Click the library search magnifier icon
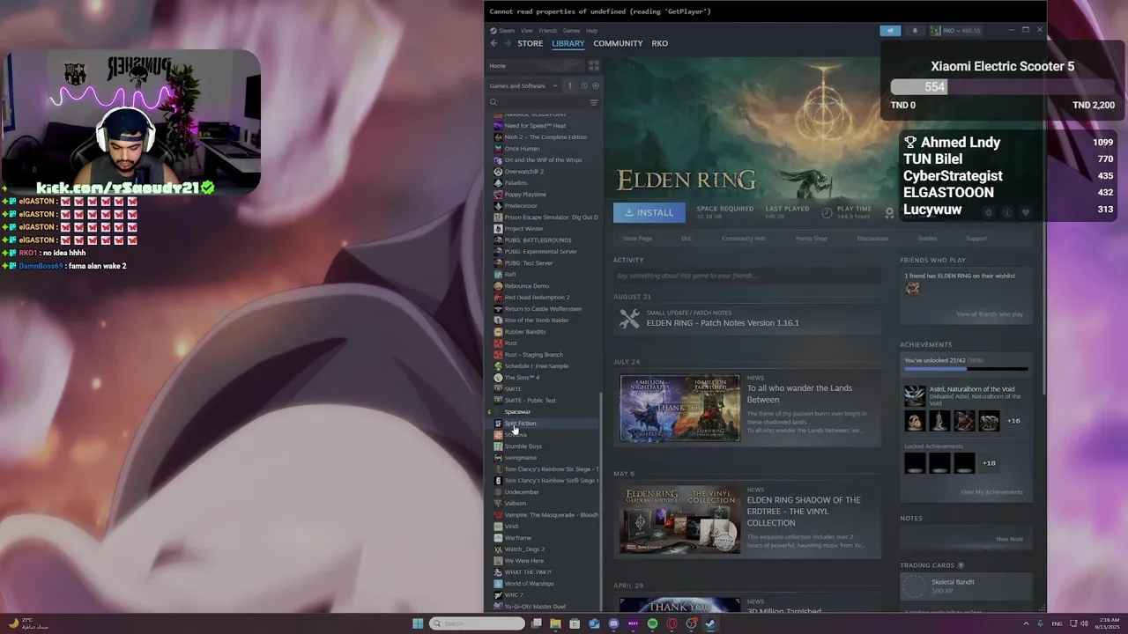 click(493, 102)
